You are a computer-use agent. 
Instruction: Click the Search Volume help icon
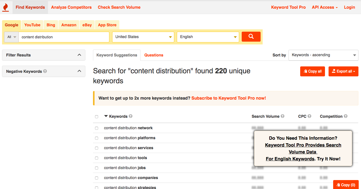(x=283, y=116)
